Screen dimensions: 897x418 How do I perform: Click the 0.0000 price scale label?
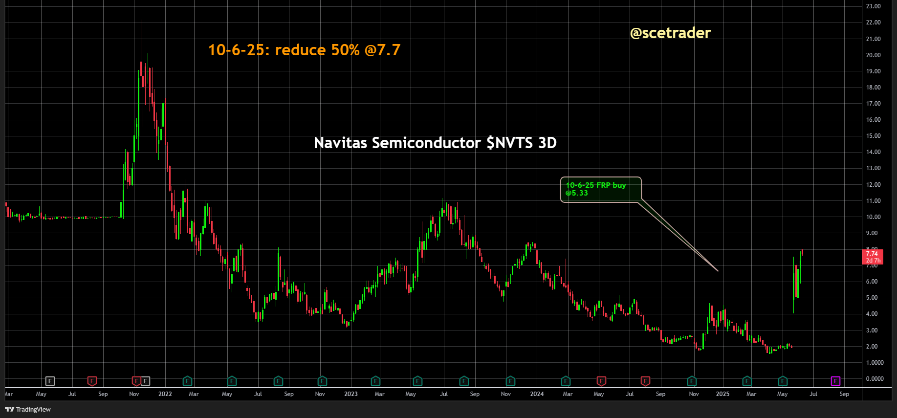(x=875, y=379)
